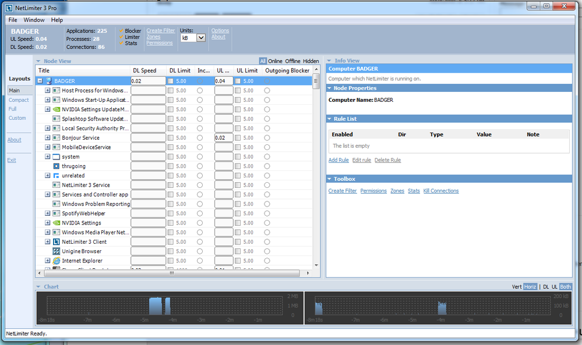The width and height of the screenshot is (582, 345).
Task: Enable UL Limit checkbox for NetLimiter 3 Client
Action: pos(238,241)
